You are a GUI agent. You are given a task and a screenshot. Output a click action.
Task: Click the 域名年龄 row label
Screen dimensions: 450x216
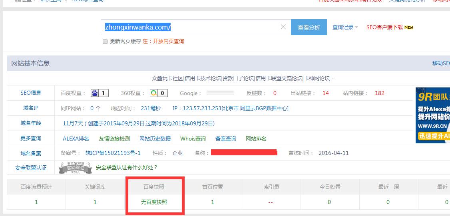(31, 123)
